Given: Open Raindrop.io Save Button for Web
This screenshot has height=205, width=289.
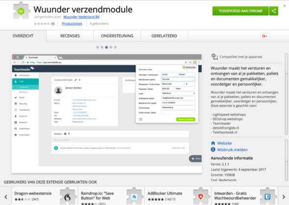Looking at the screenshot, I should (x=97, y=196).
